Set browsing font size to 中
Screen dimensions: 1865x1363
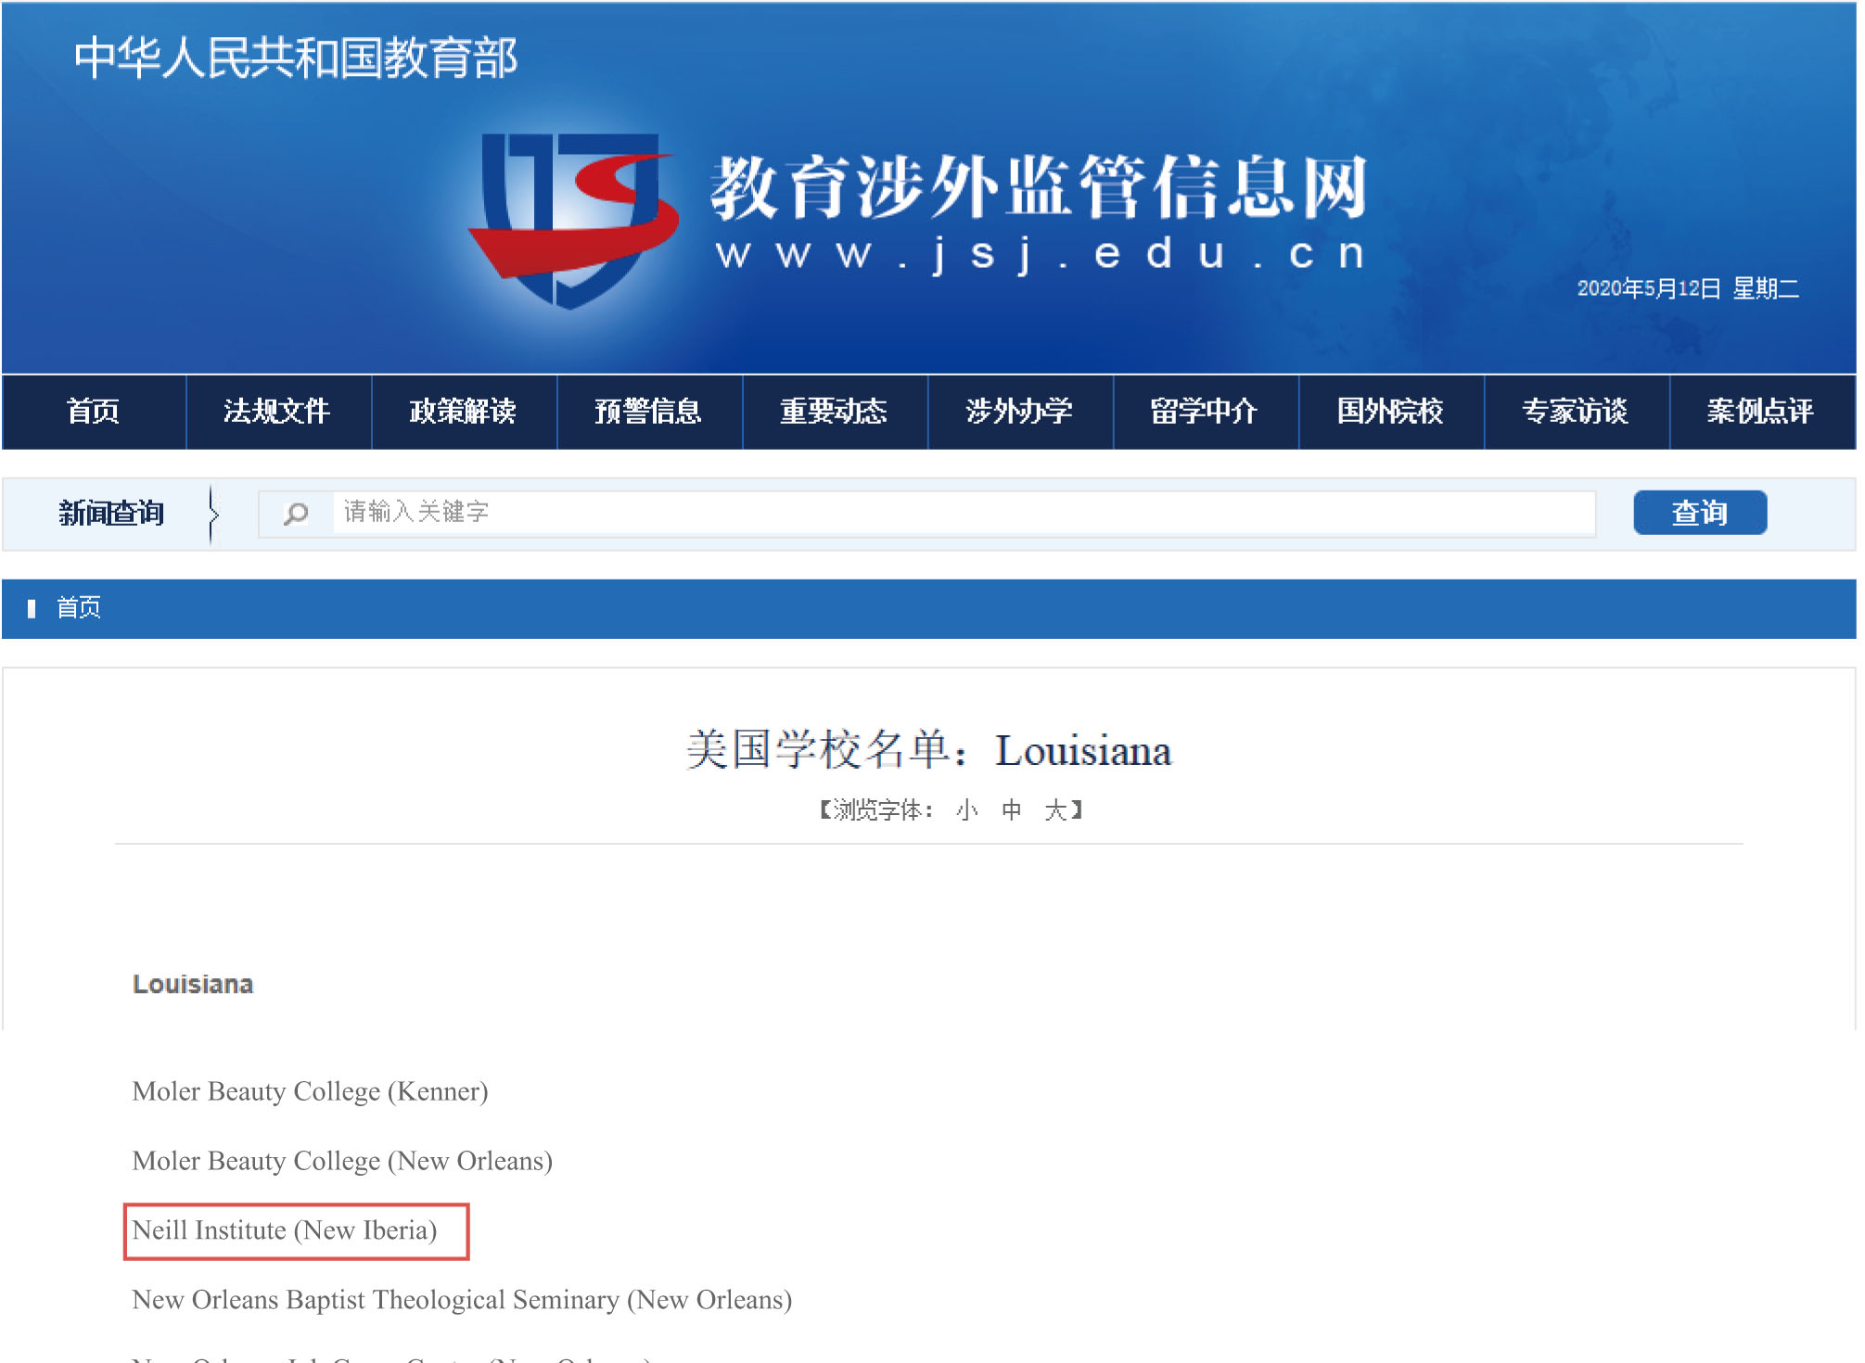[1012, 810]
